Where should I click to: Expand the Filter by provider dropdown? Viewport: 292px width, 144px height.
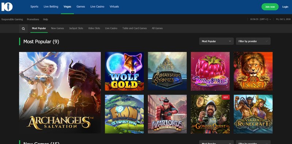click(x=253, y=41)
